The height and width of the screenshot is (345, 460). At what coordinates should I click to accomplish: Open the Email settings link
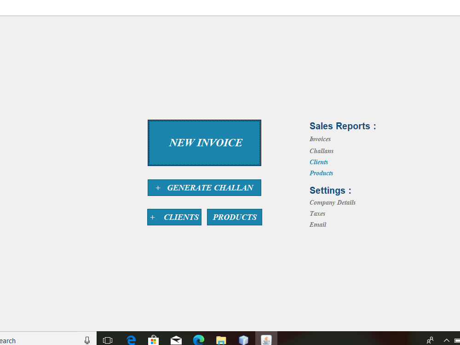(318, 224)
